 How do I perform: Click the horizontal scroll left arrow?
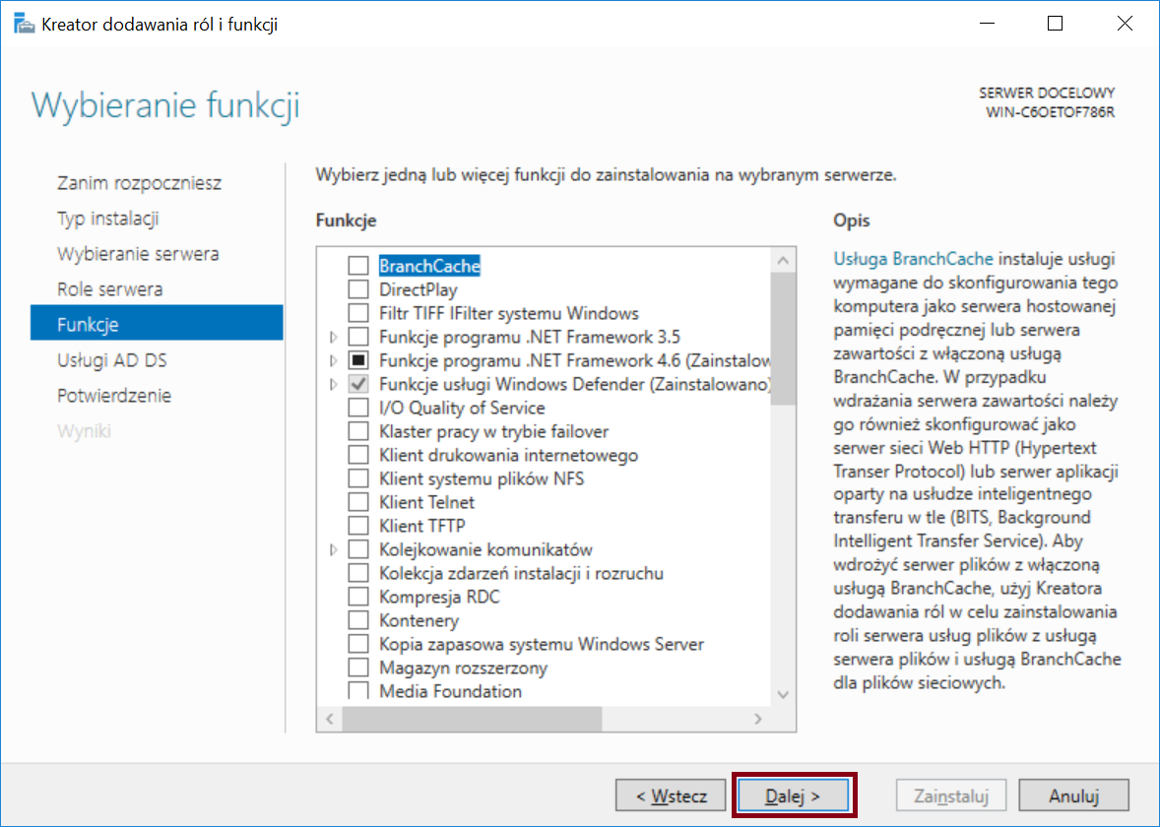(330, 719)
